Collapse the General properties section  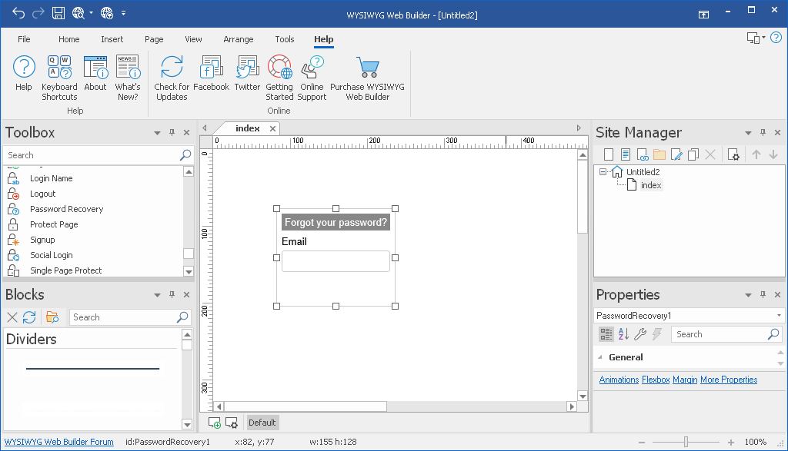[600, 357]
